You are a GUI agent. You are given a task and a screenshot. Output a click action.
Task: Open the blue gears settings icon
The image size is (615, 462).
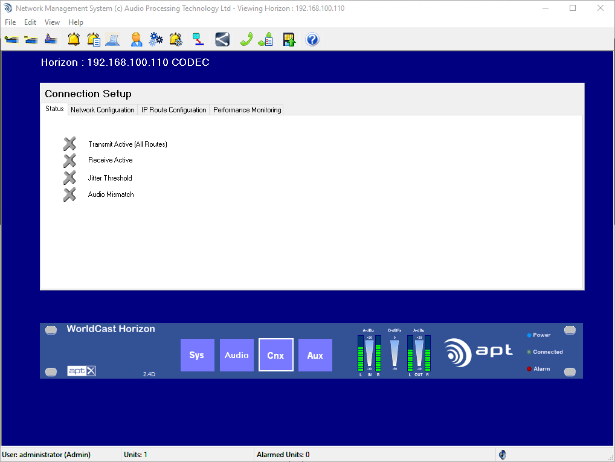click(156, 40)
